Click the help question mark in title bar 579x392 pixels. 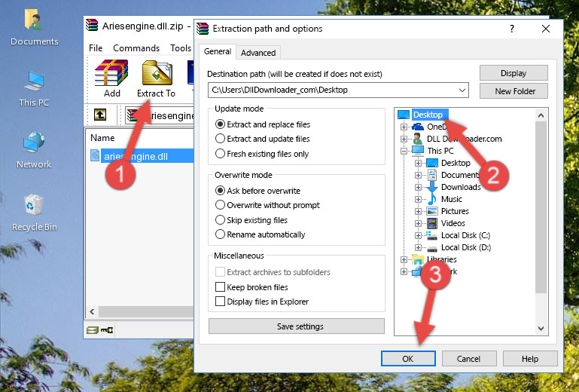(512, 29)
